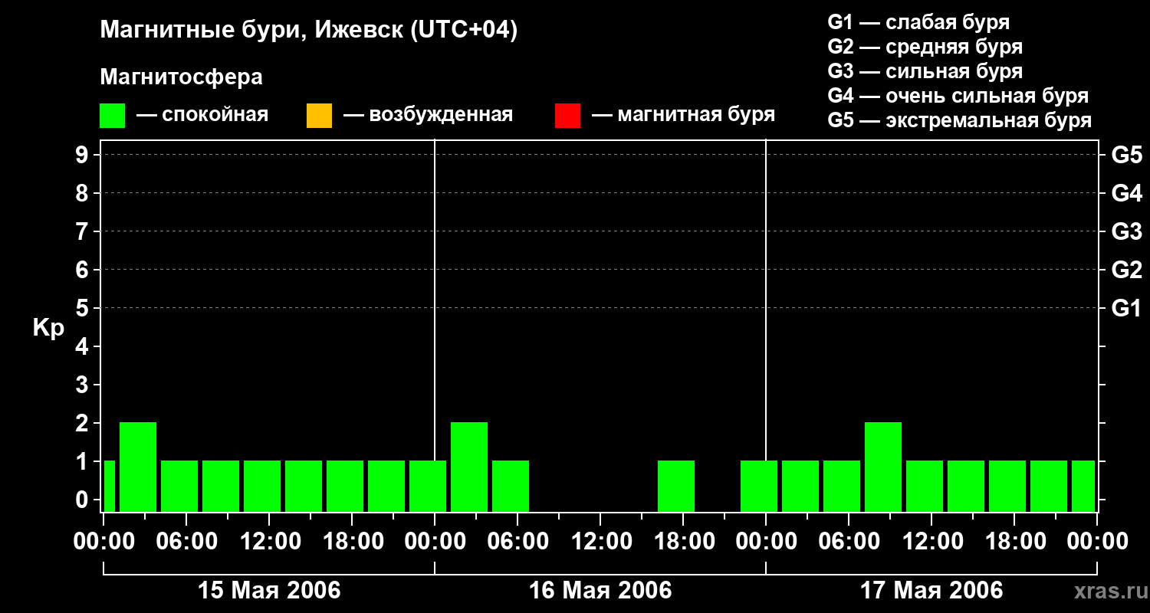Screen dimensions: 1150x613
Task: Click the 12:00 time label above 15 Мая 2006
Action: [269, 542]
